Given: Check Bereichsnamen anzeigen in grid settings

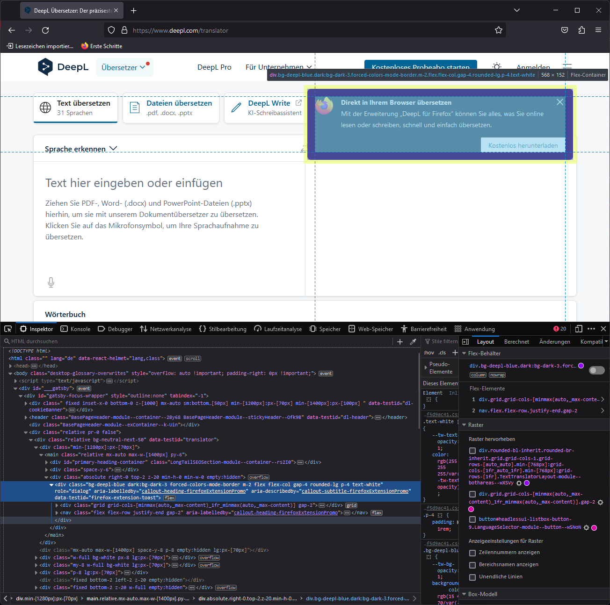Looking at the screenshot, I should point(472,564).
